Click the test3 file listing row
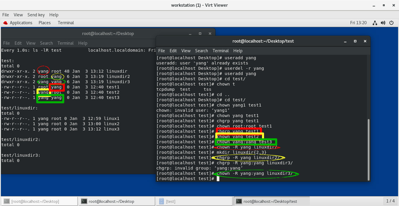This screenshot has width=399, height=206. [x=60, y=97]
